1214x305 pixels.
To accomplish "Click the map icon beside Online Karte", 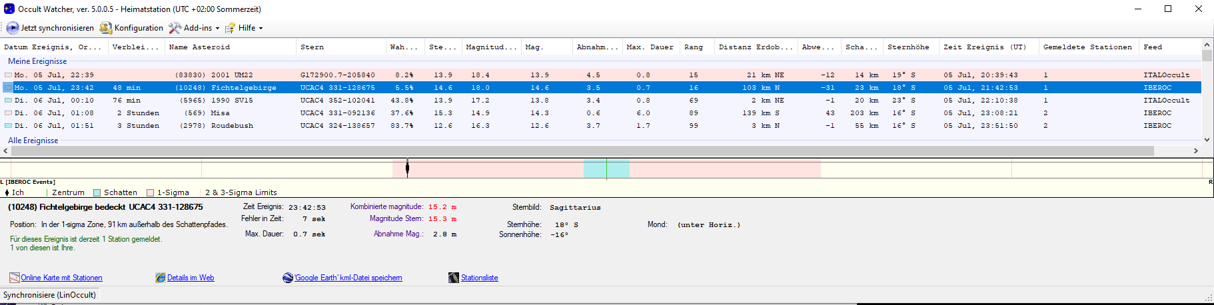I will [x=14, y=278].
